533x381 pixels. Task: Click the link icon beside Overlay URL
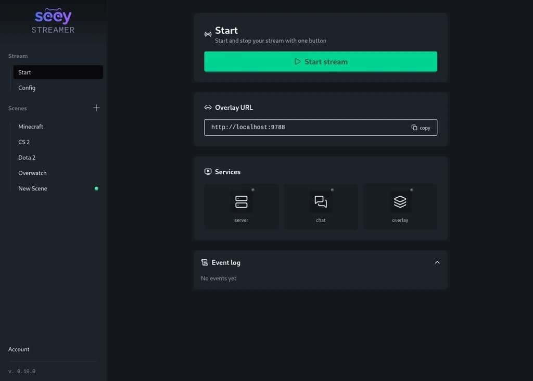pos(208,107)
